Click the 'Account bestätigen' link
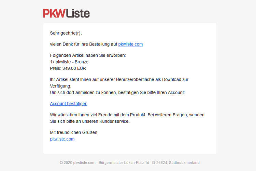Screen dimensions: 256x171 69,104
